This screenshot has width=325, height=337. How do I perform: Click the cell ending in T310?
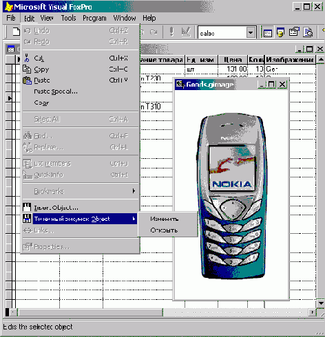click(151, 107)
